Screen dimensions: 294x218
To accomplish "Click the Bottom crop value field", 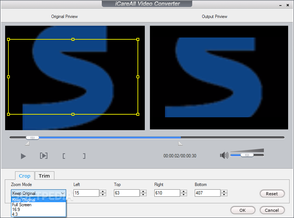I will point(207,193).
